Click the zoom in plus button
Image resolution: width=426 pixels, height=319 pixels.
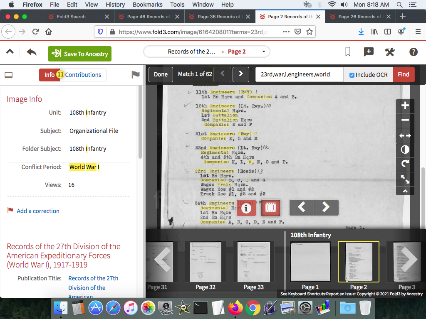(405, 106)
